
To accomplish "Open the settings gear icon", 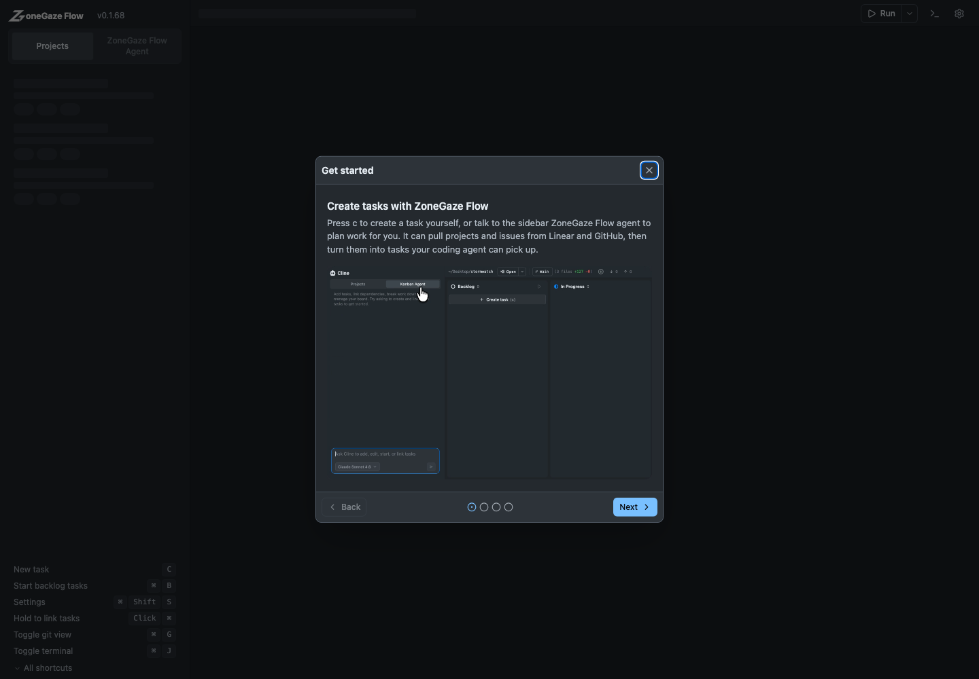I will 959,14.
